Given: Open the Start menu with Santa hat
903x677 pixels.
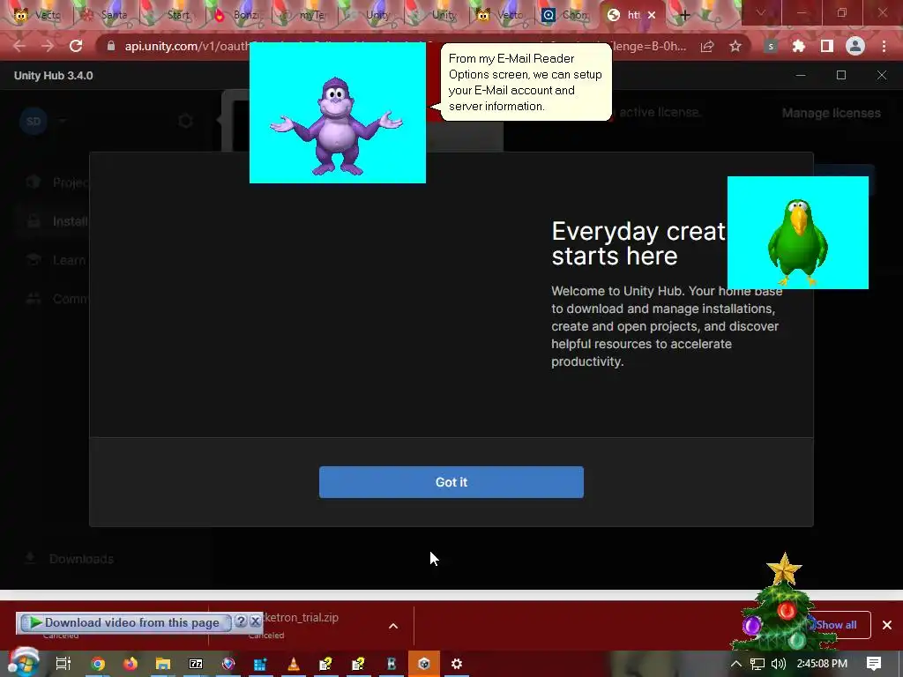Looking at the screenshot, I should tap(23, 662).
